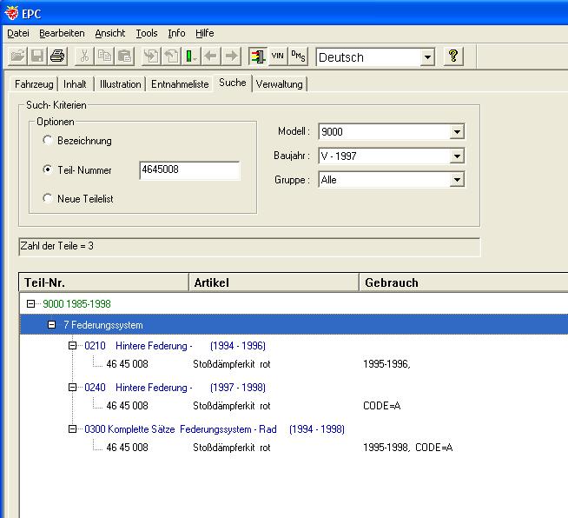568x518 pixels.
Task: Open the Datei menu
Action: tap(18, 33)
